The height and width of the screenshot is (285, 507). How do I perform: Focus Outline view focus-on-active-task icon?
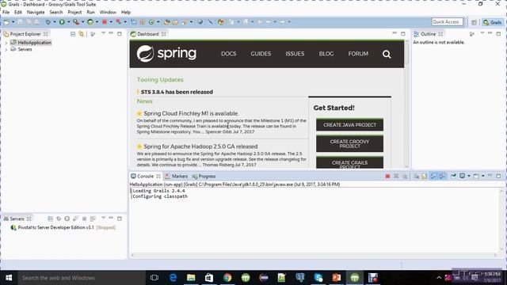pyautogui.click(x=472, y=34)
